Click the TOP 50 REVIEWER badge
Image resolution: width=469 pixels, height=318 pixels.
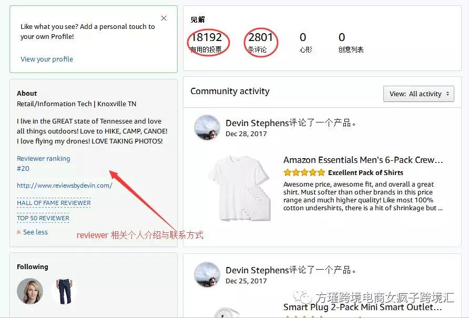43,218
